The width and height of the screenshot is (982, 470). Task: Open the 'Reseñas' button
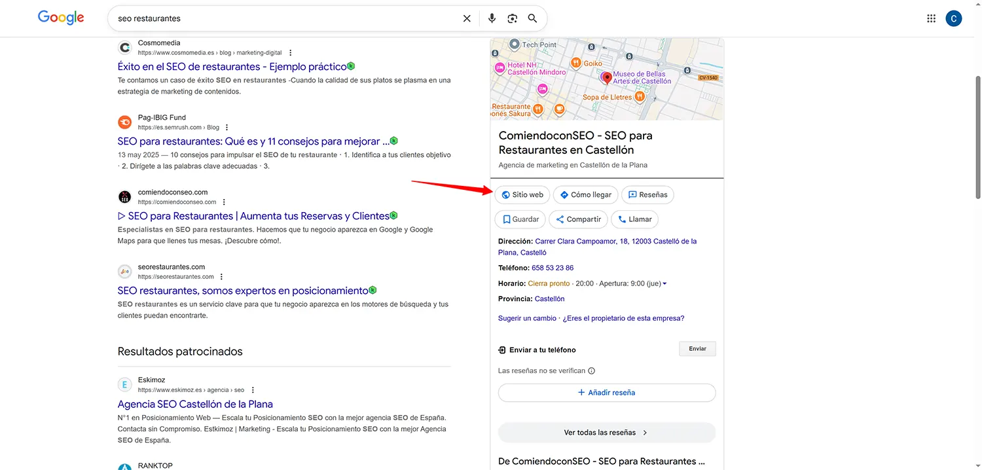pyautogui.click(x=647, y=194)
